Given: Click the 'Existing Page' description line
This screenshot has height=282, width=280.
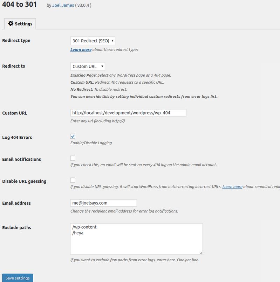Looking at the screenshot, I should [121, 75].
